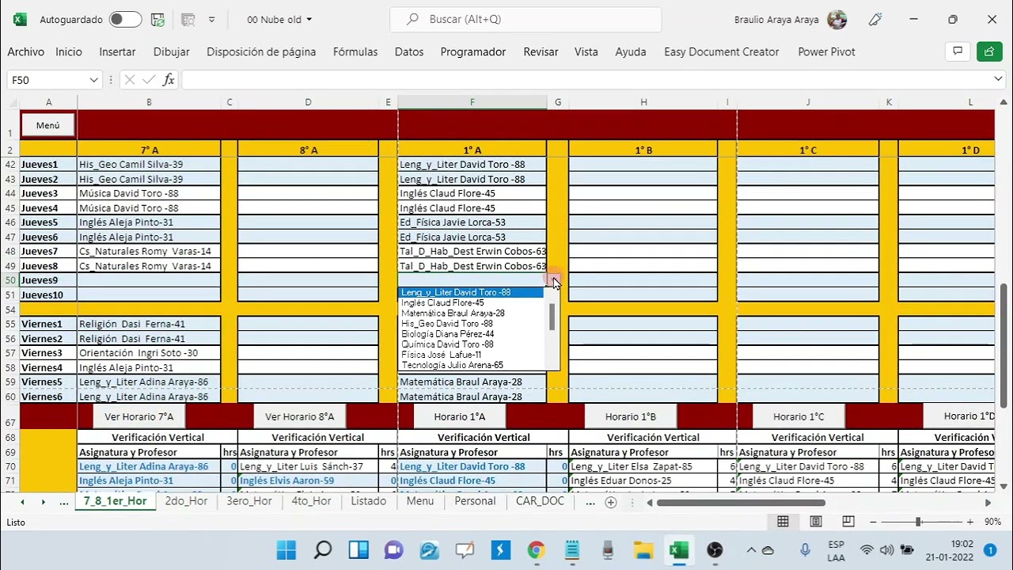The width and height of the screenshot is (1013, 570).
Task: Click the validation dropdown list scrollbar
Action: [x=552, y=317]
